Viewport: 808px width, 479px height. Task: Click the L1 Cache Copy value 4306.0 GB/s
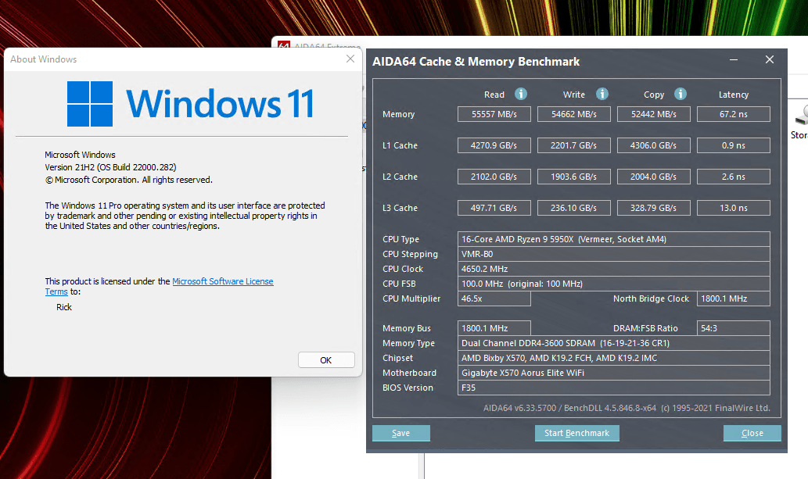pyautogui.click(x=654, y=145)
